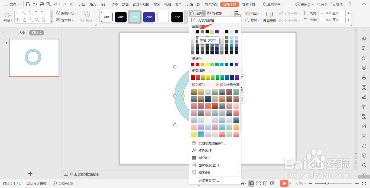This screenshot has height=188, width=370.
Task: Click 文档未保护 document protection status
Action: pyautogui.click(x=64, y=183)
